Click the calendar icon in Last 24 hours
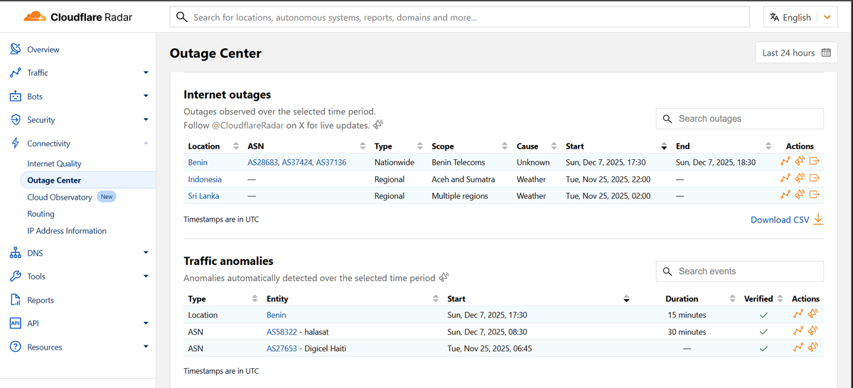The height and width of the screenshot is (388, 853). (826, 53)
